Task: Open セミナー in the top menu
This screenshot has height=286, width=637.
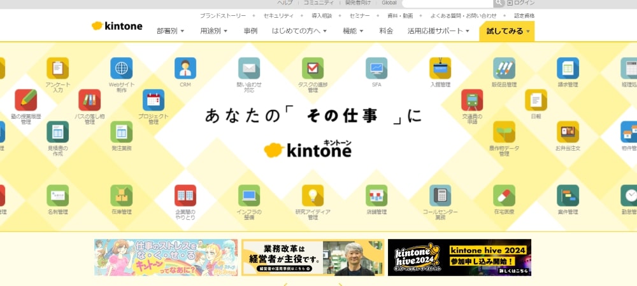Action: click(x=359, y=16)
